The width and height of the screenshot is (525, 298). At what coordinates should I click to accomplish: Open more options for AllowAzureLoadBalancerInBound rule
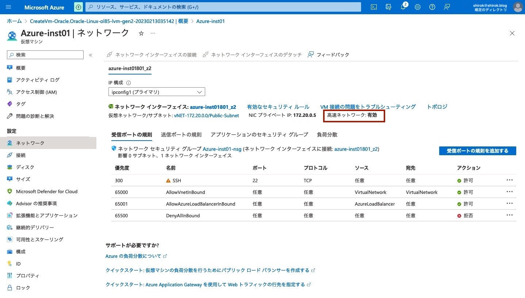(510, 203)
